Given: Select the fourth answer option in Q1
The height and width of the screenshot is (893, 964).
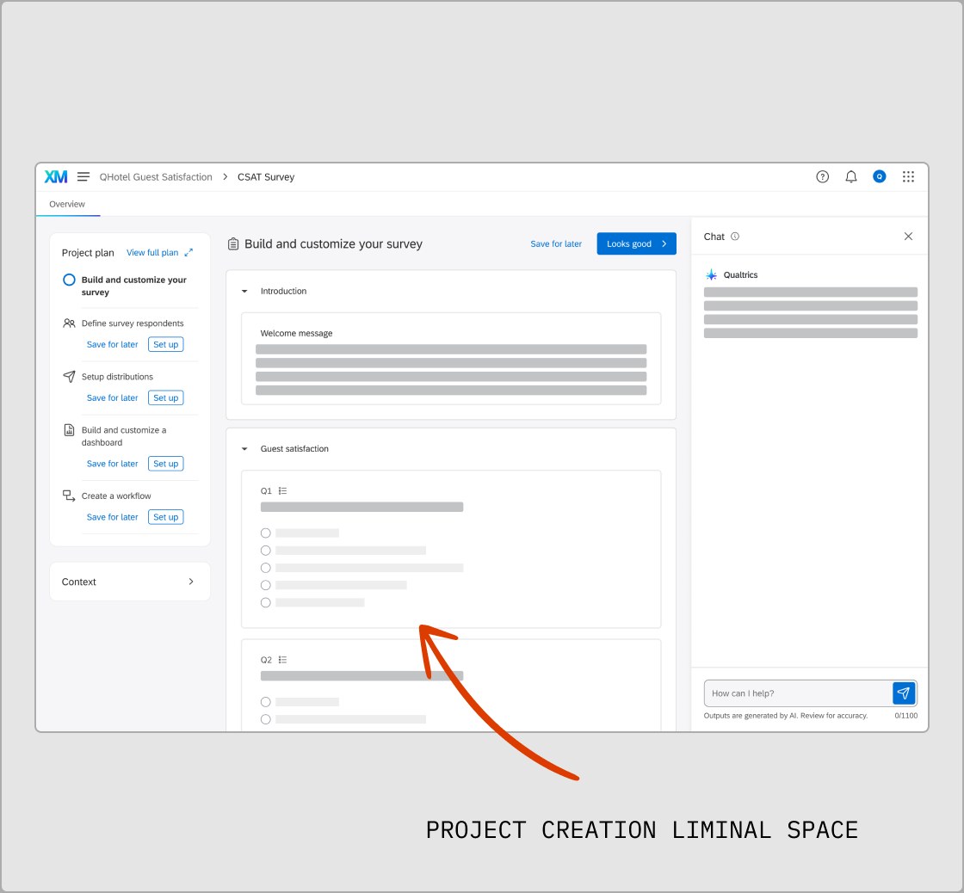Looking at the screenshot, I should coord(266,585).
